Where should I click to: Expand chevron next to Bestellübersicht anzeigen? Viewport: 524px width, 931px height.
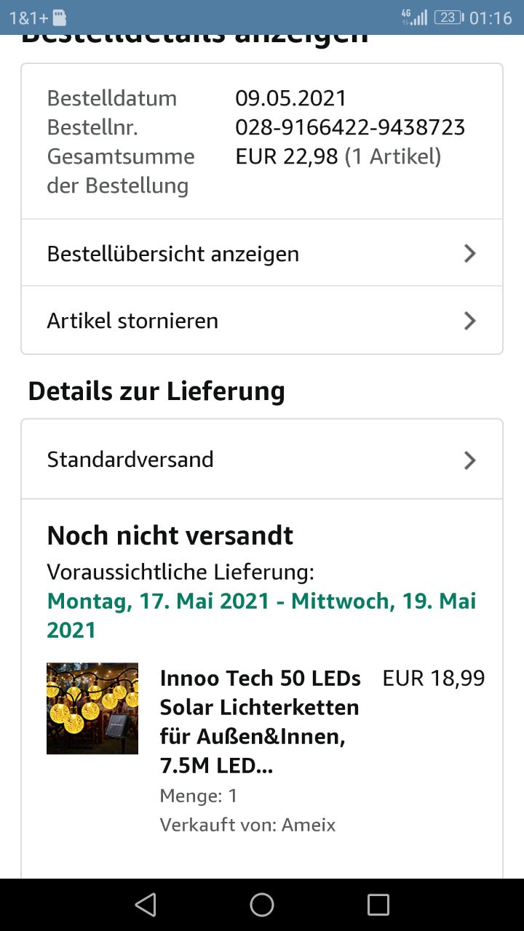(x=470, y=253)
